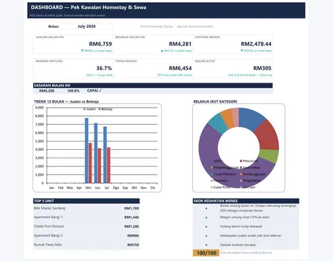The height and width of the screenshot is (261, 333).
Task: Click the Jualan legend entry in the bar chart
Action: [x=89, y=109]
